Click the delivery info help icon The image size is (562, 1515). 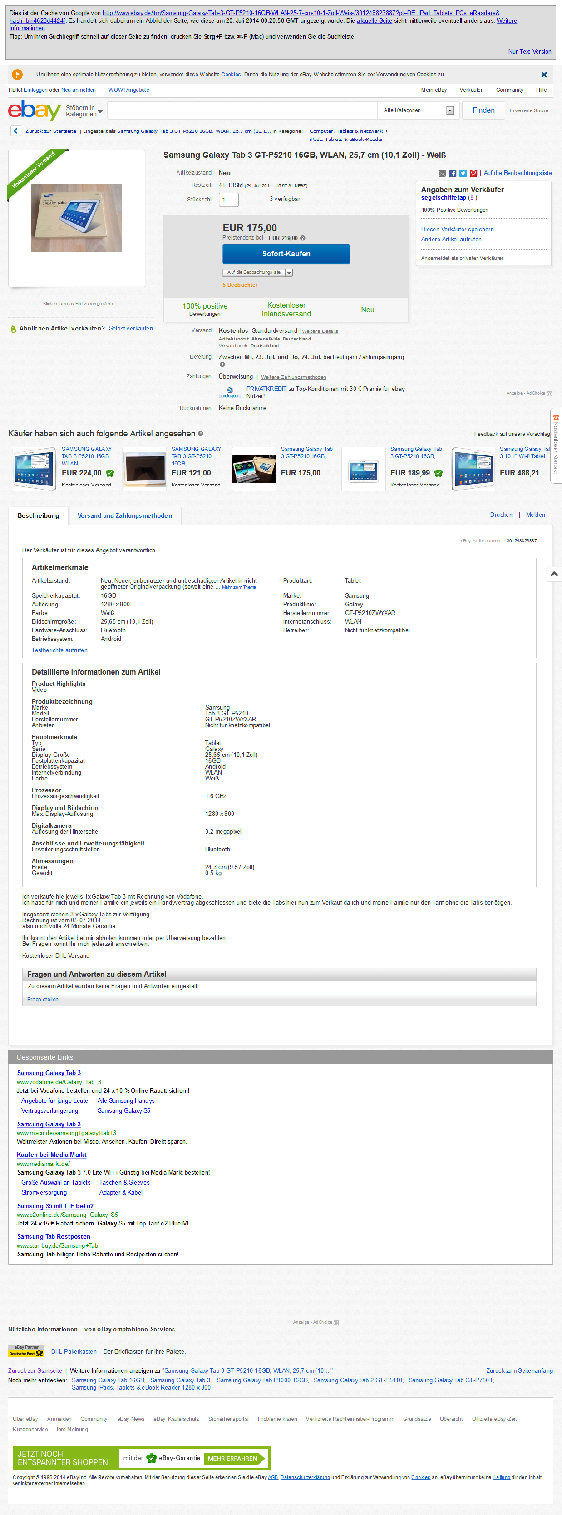point(222,365)
